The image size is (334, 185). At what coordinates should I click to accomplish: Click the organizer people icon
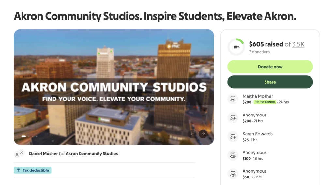[x=19, y=153]
